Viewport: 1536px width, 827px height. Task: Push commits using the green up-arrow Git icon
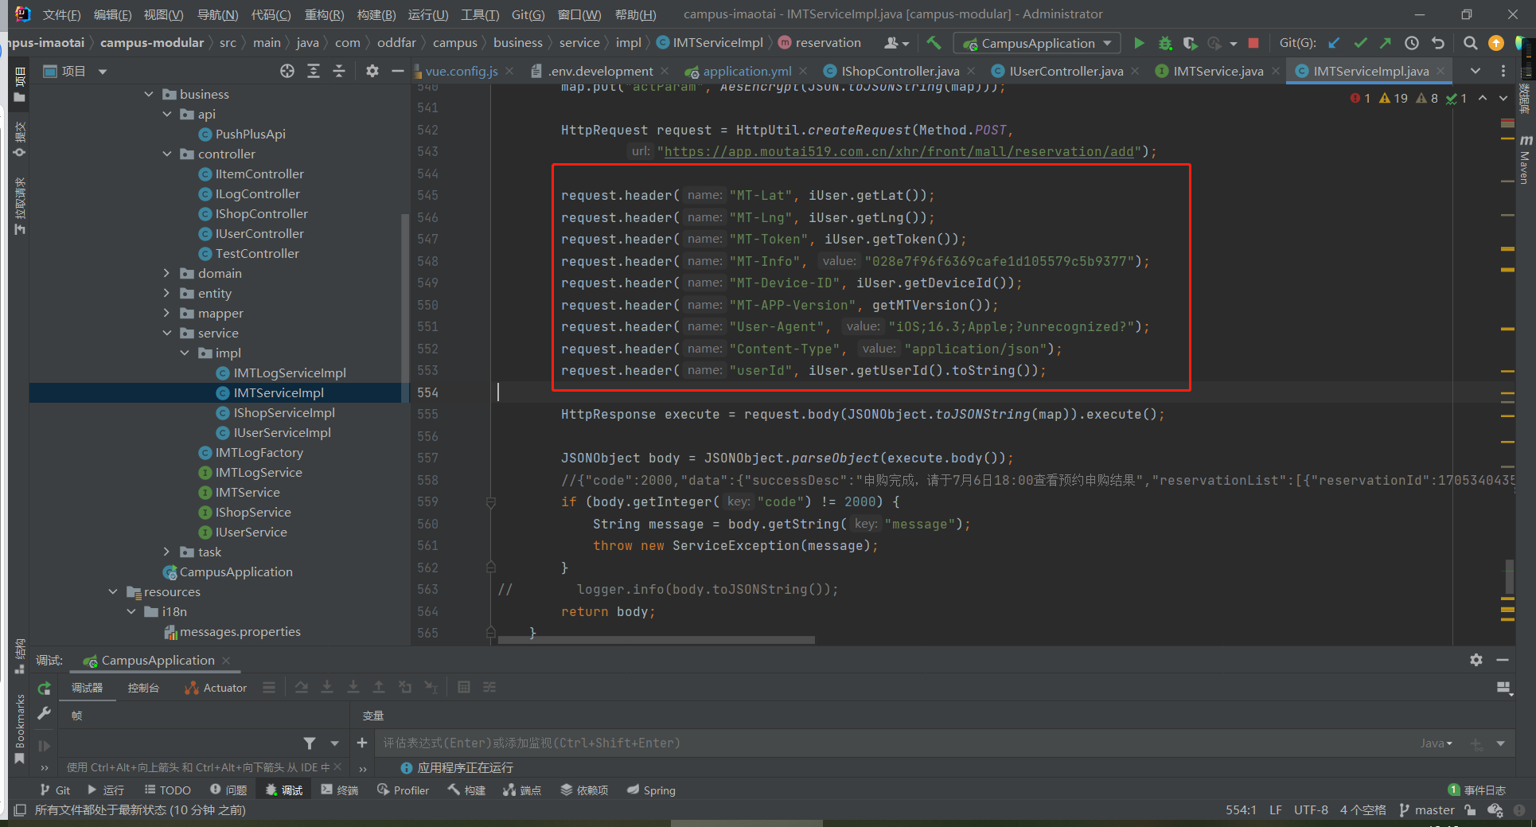[1386, 43]
